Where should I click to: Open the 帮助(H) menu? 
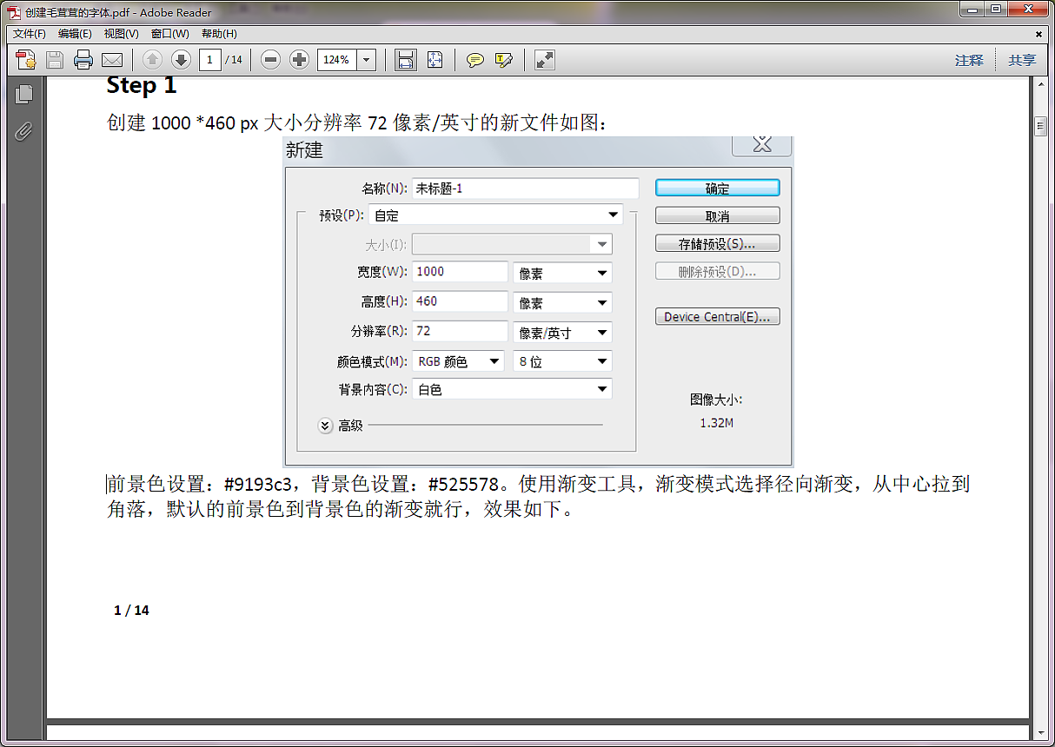click(x=219, y=34)
